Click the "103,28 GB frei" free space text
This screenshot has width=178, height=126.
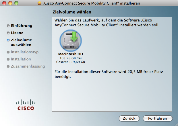70,58
